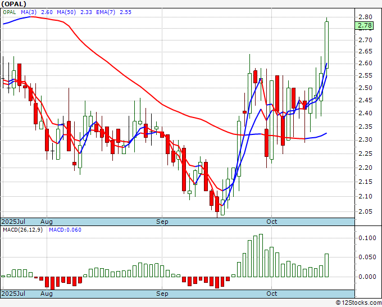Viewport: 382px width, 307px height.
Task: Click the 2.50 price axis label
Action: coord(366,88)
